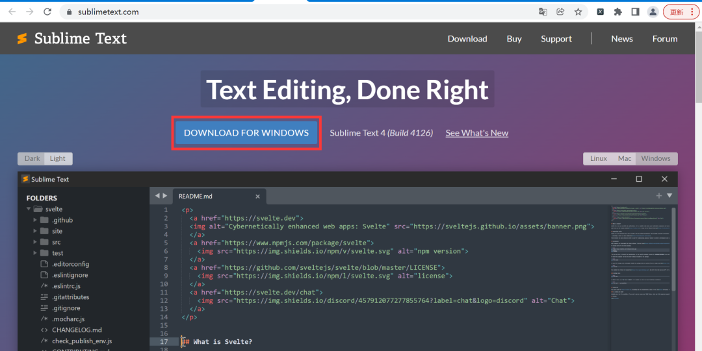
Task: Reload the page with refresh icon
Action: click(x=47, y=12)
